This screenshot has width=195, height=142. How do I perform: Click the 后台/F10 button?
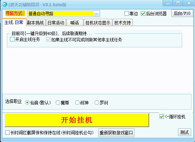[182, 13]
